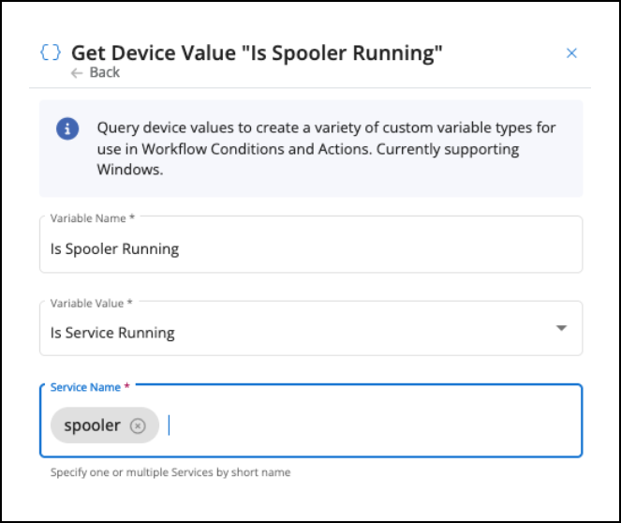This screenshot has height=523, width=621.
Task: Focus the Variable Name input field
Action: (311, 245)
